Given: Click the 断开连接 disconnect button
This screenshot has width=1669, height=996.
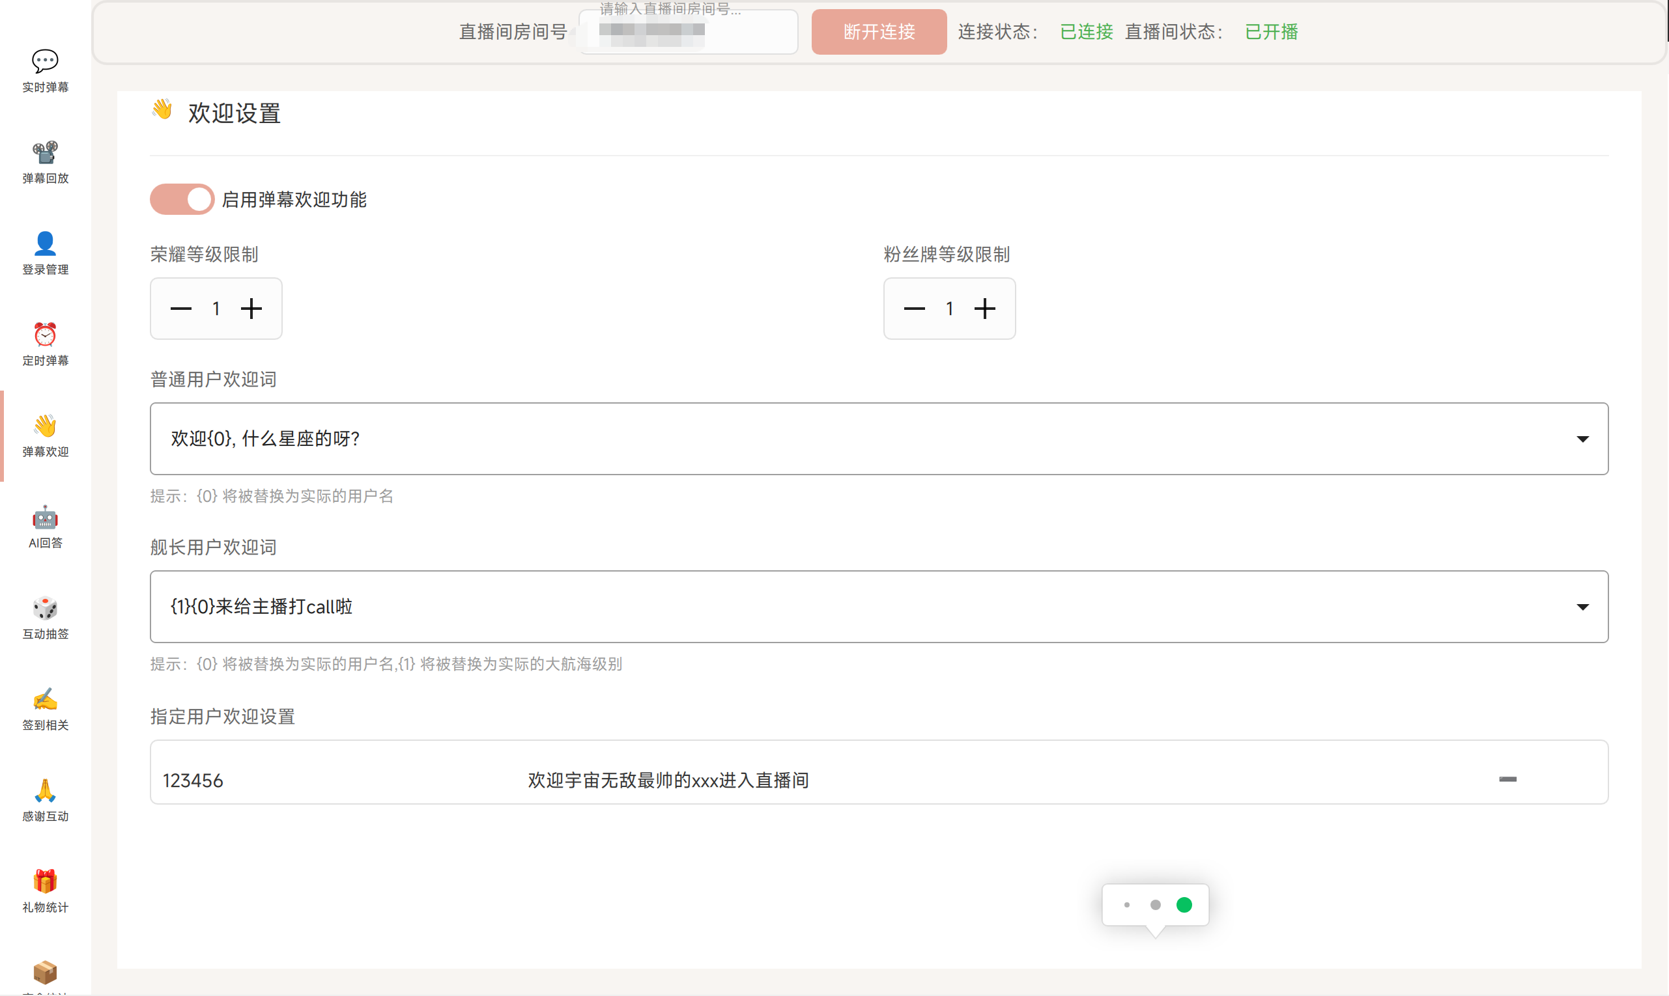Looking at the screenshot, I should pos(879,31).
